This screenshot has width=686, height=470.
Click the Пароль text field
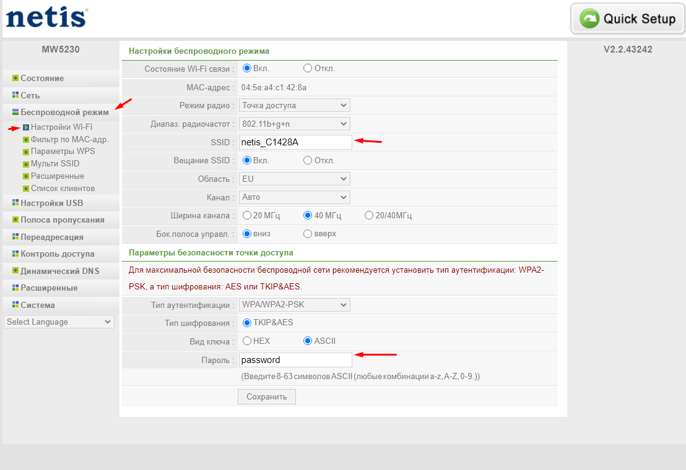(x=295, y=360)
